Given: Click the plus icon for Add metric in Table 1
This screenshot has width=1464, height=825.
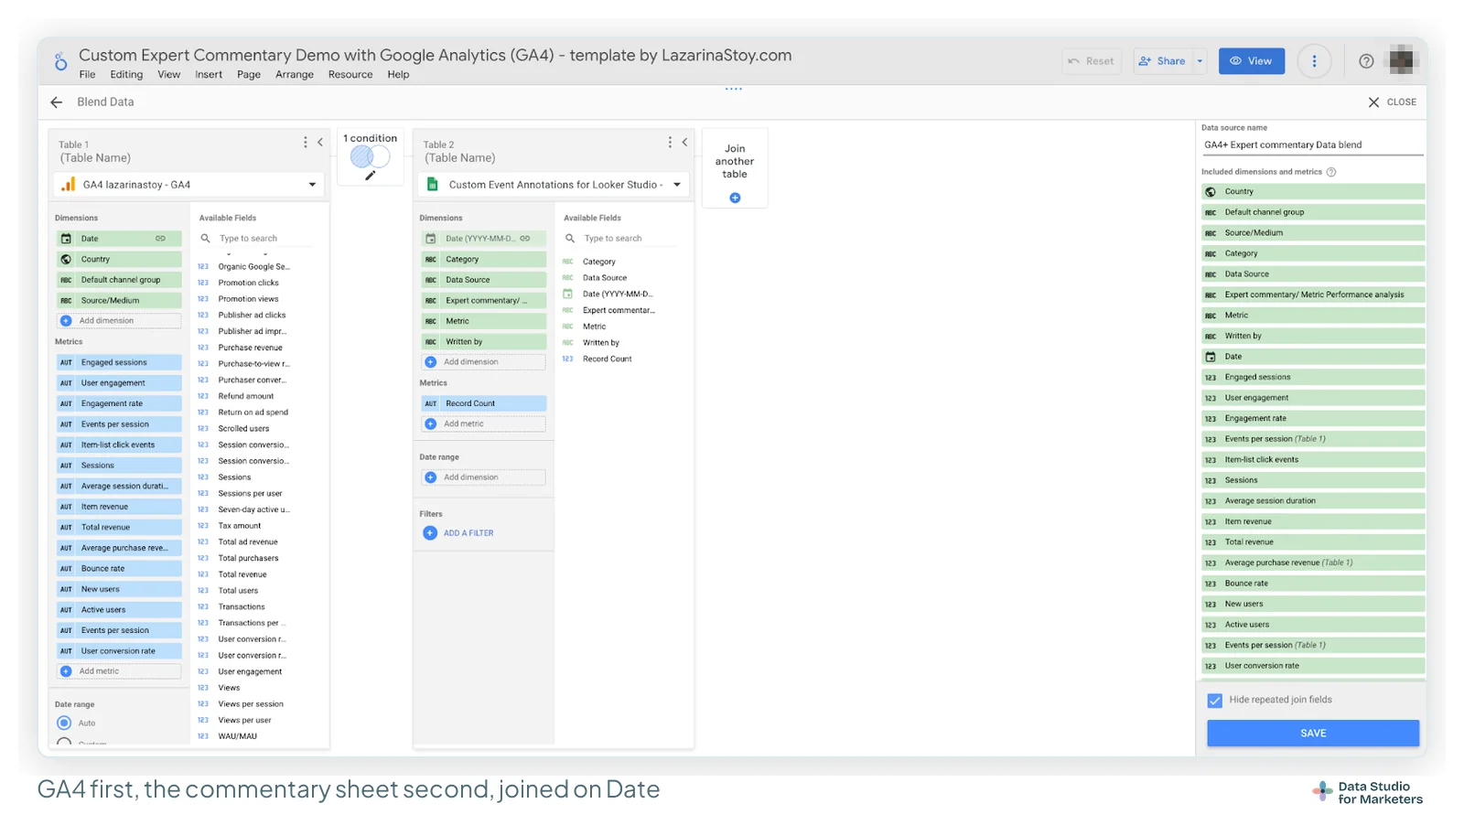Looking at the screenshot, I should point(66,671).
